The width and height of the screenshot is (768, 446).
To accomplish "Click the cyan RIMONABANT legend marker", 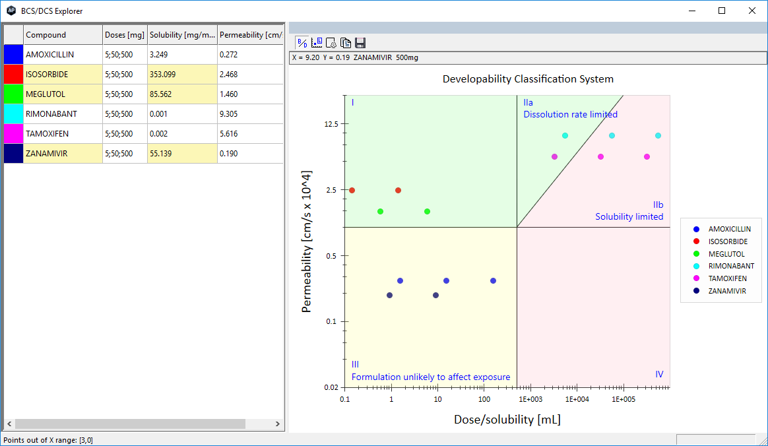I will tap(697, 266).
